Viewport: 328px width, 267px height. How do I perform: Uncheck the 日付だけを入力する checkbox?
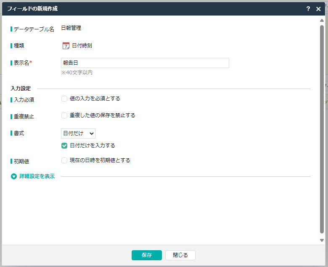point(64,146)
